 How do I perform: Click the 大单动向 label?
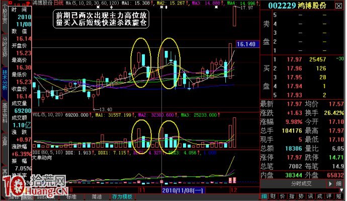coord(42,158)
